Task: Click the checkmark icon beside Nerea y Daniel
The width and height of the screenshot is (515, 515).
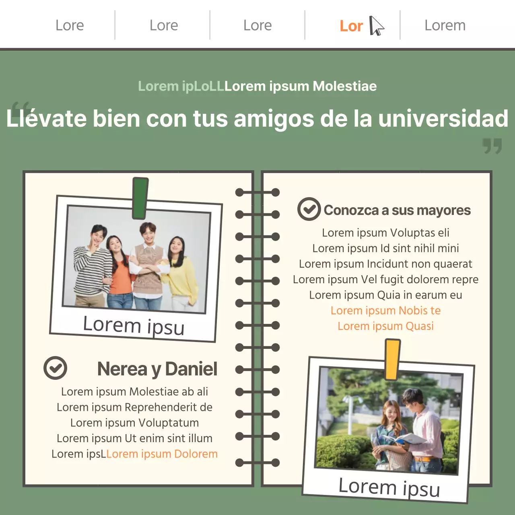Action: (x=56, y=367)
